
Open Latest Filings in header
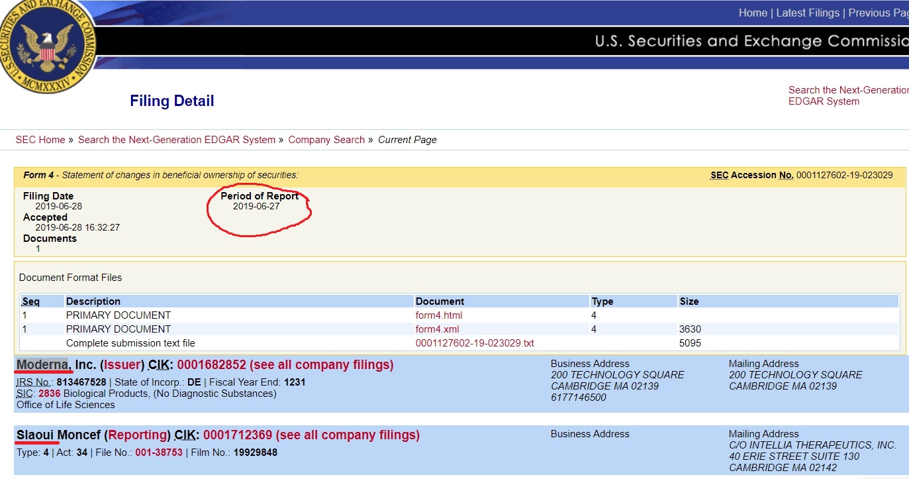pyautogui.click(x=808, y=13)
